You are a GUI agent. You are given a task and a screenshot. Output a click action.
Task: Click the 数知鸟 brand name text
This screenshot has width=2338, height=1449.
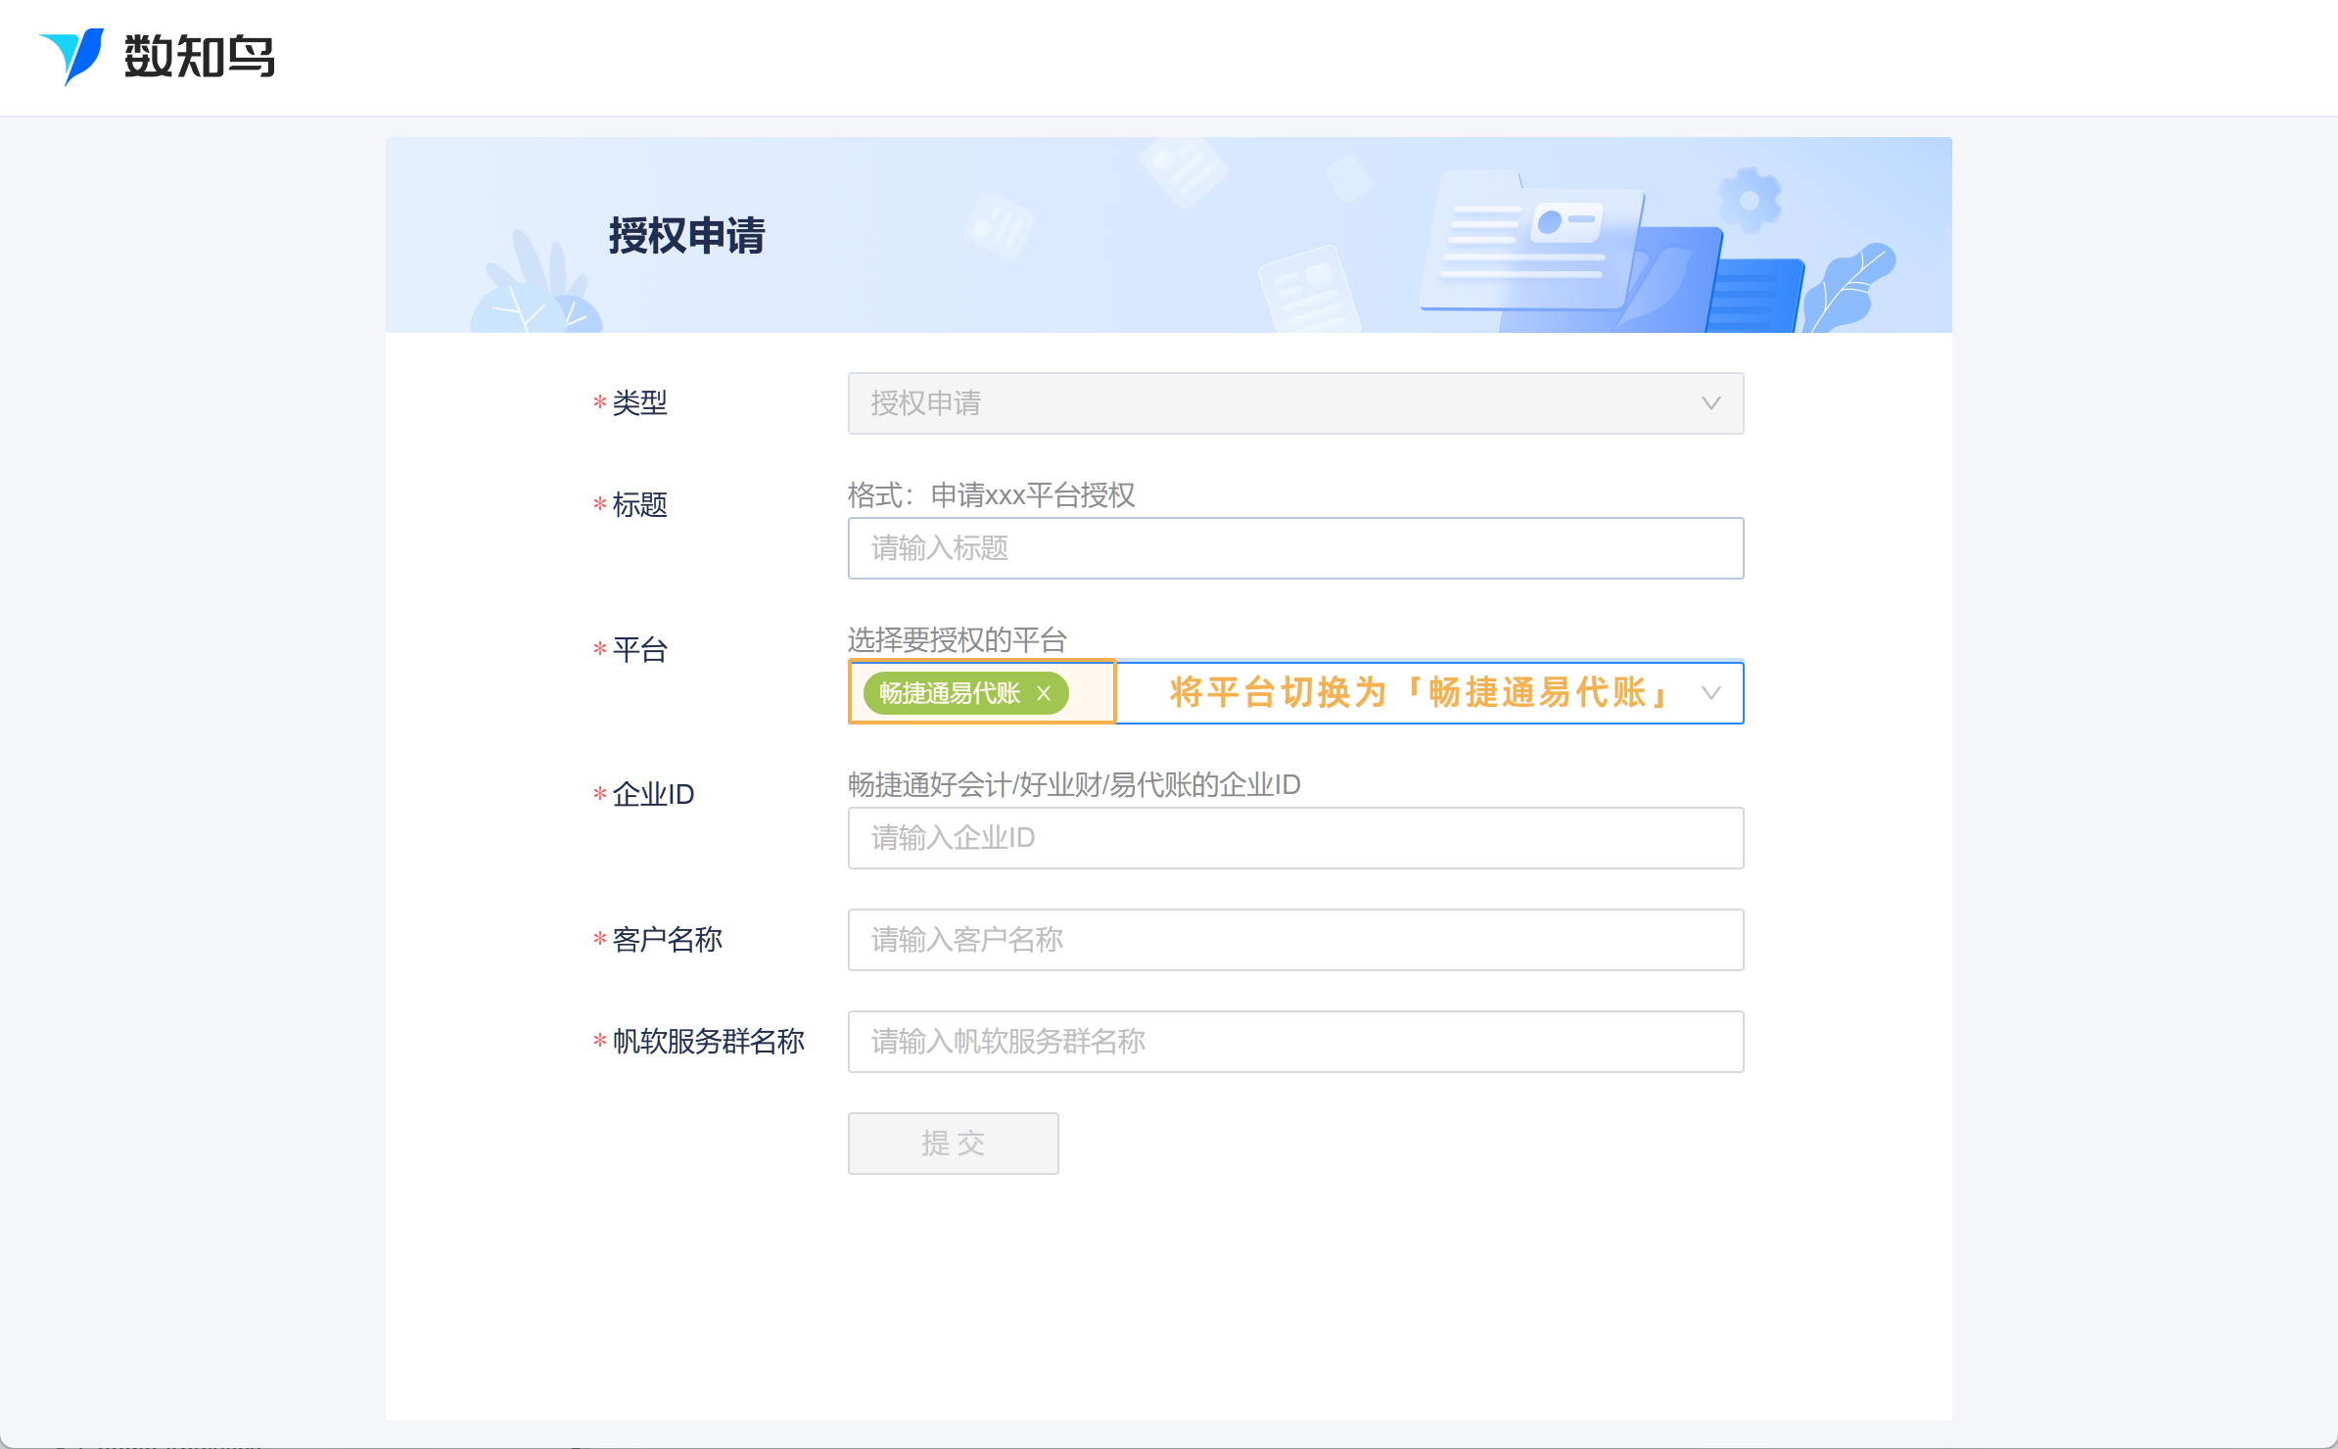(199, 57)
